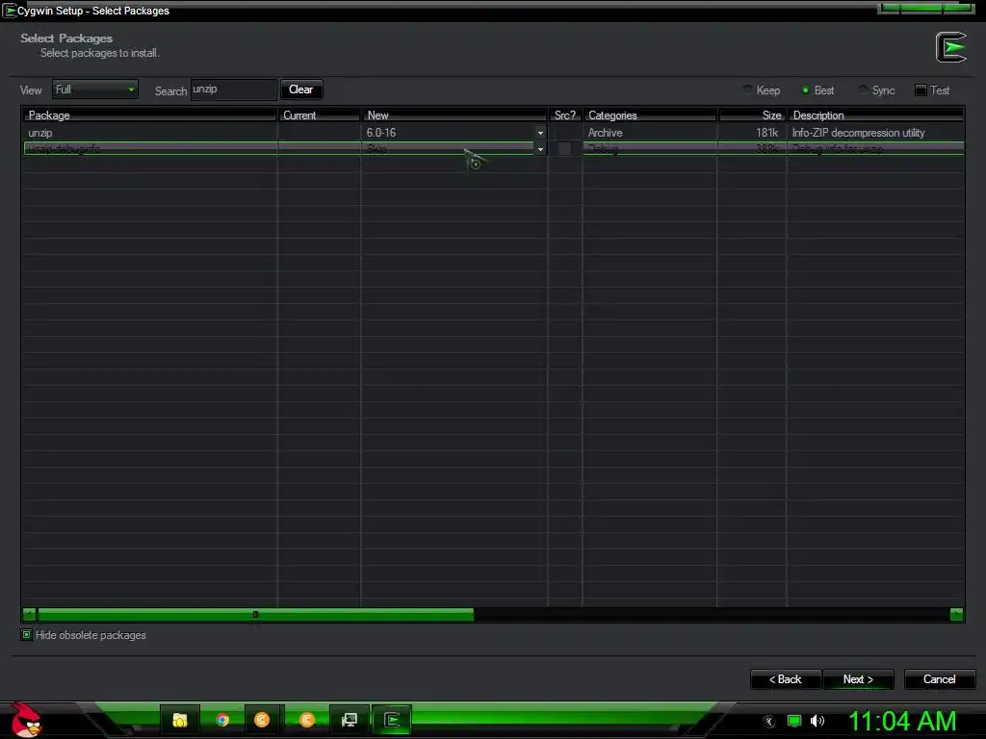The height and width of the screenshot is (739, 986).
Task: Open the Angry Birds start button
Action: pyautogui.click(x=25, y=720)
